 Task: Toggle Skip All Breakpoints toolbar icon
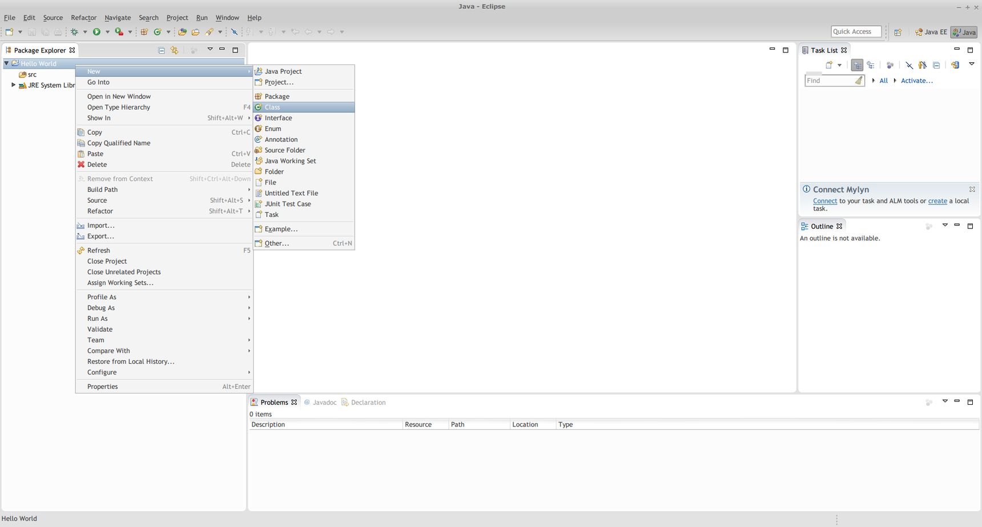(x=234, y=32)
